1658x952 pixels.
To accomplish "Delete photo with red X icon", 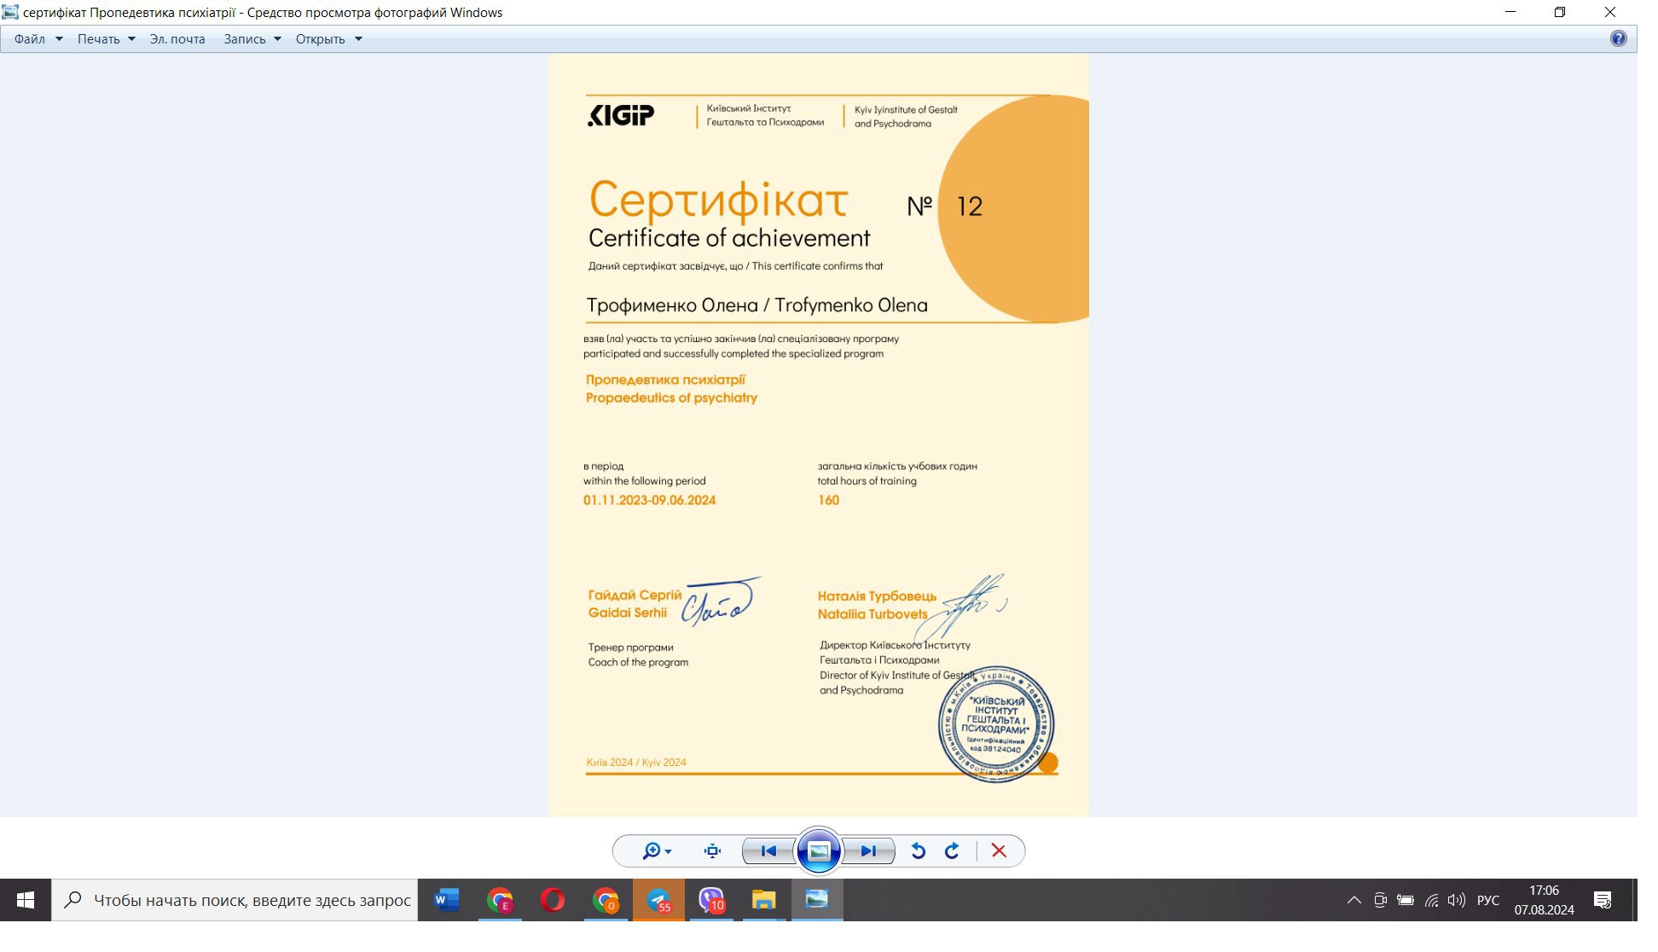I will click(x=999, y=850).
